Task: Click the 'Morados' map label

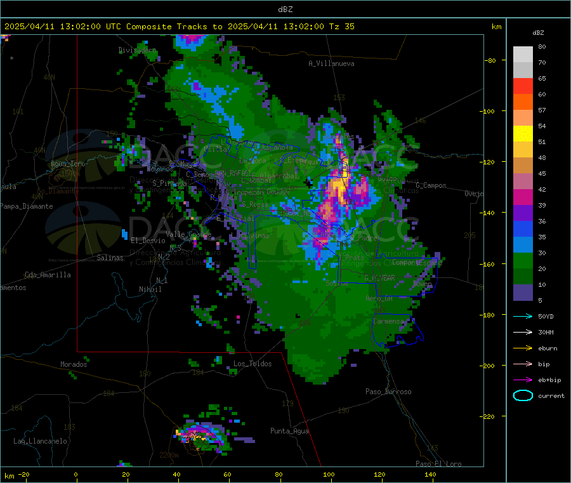Action: pos(74,364)
